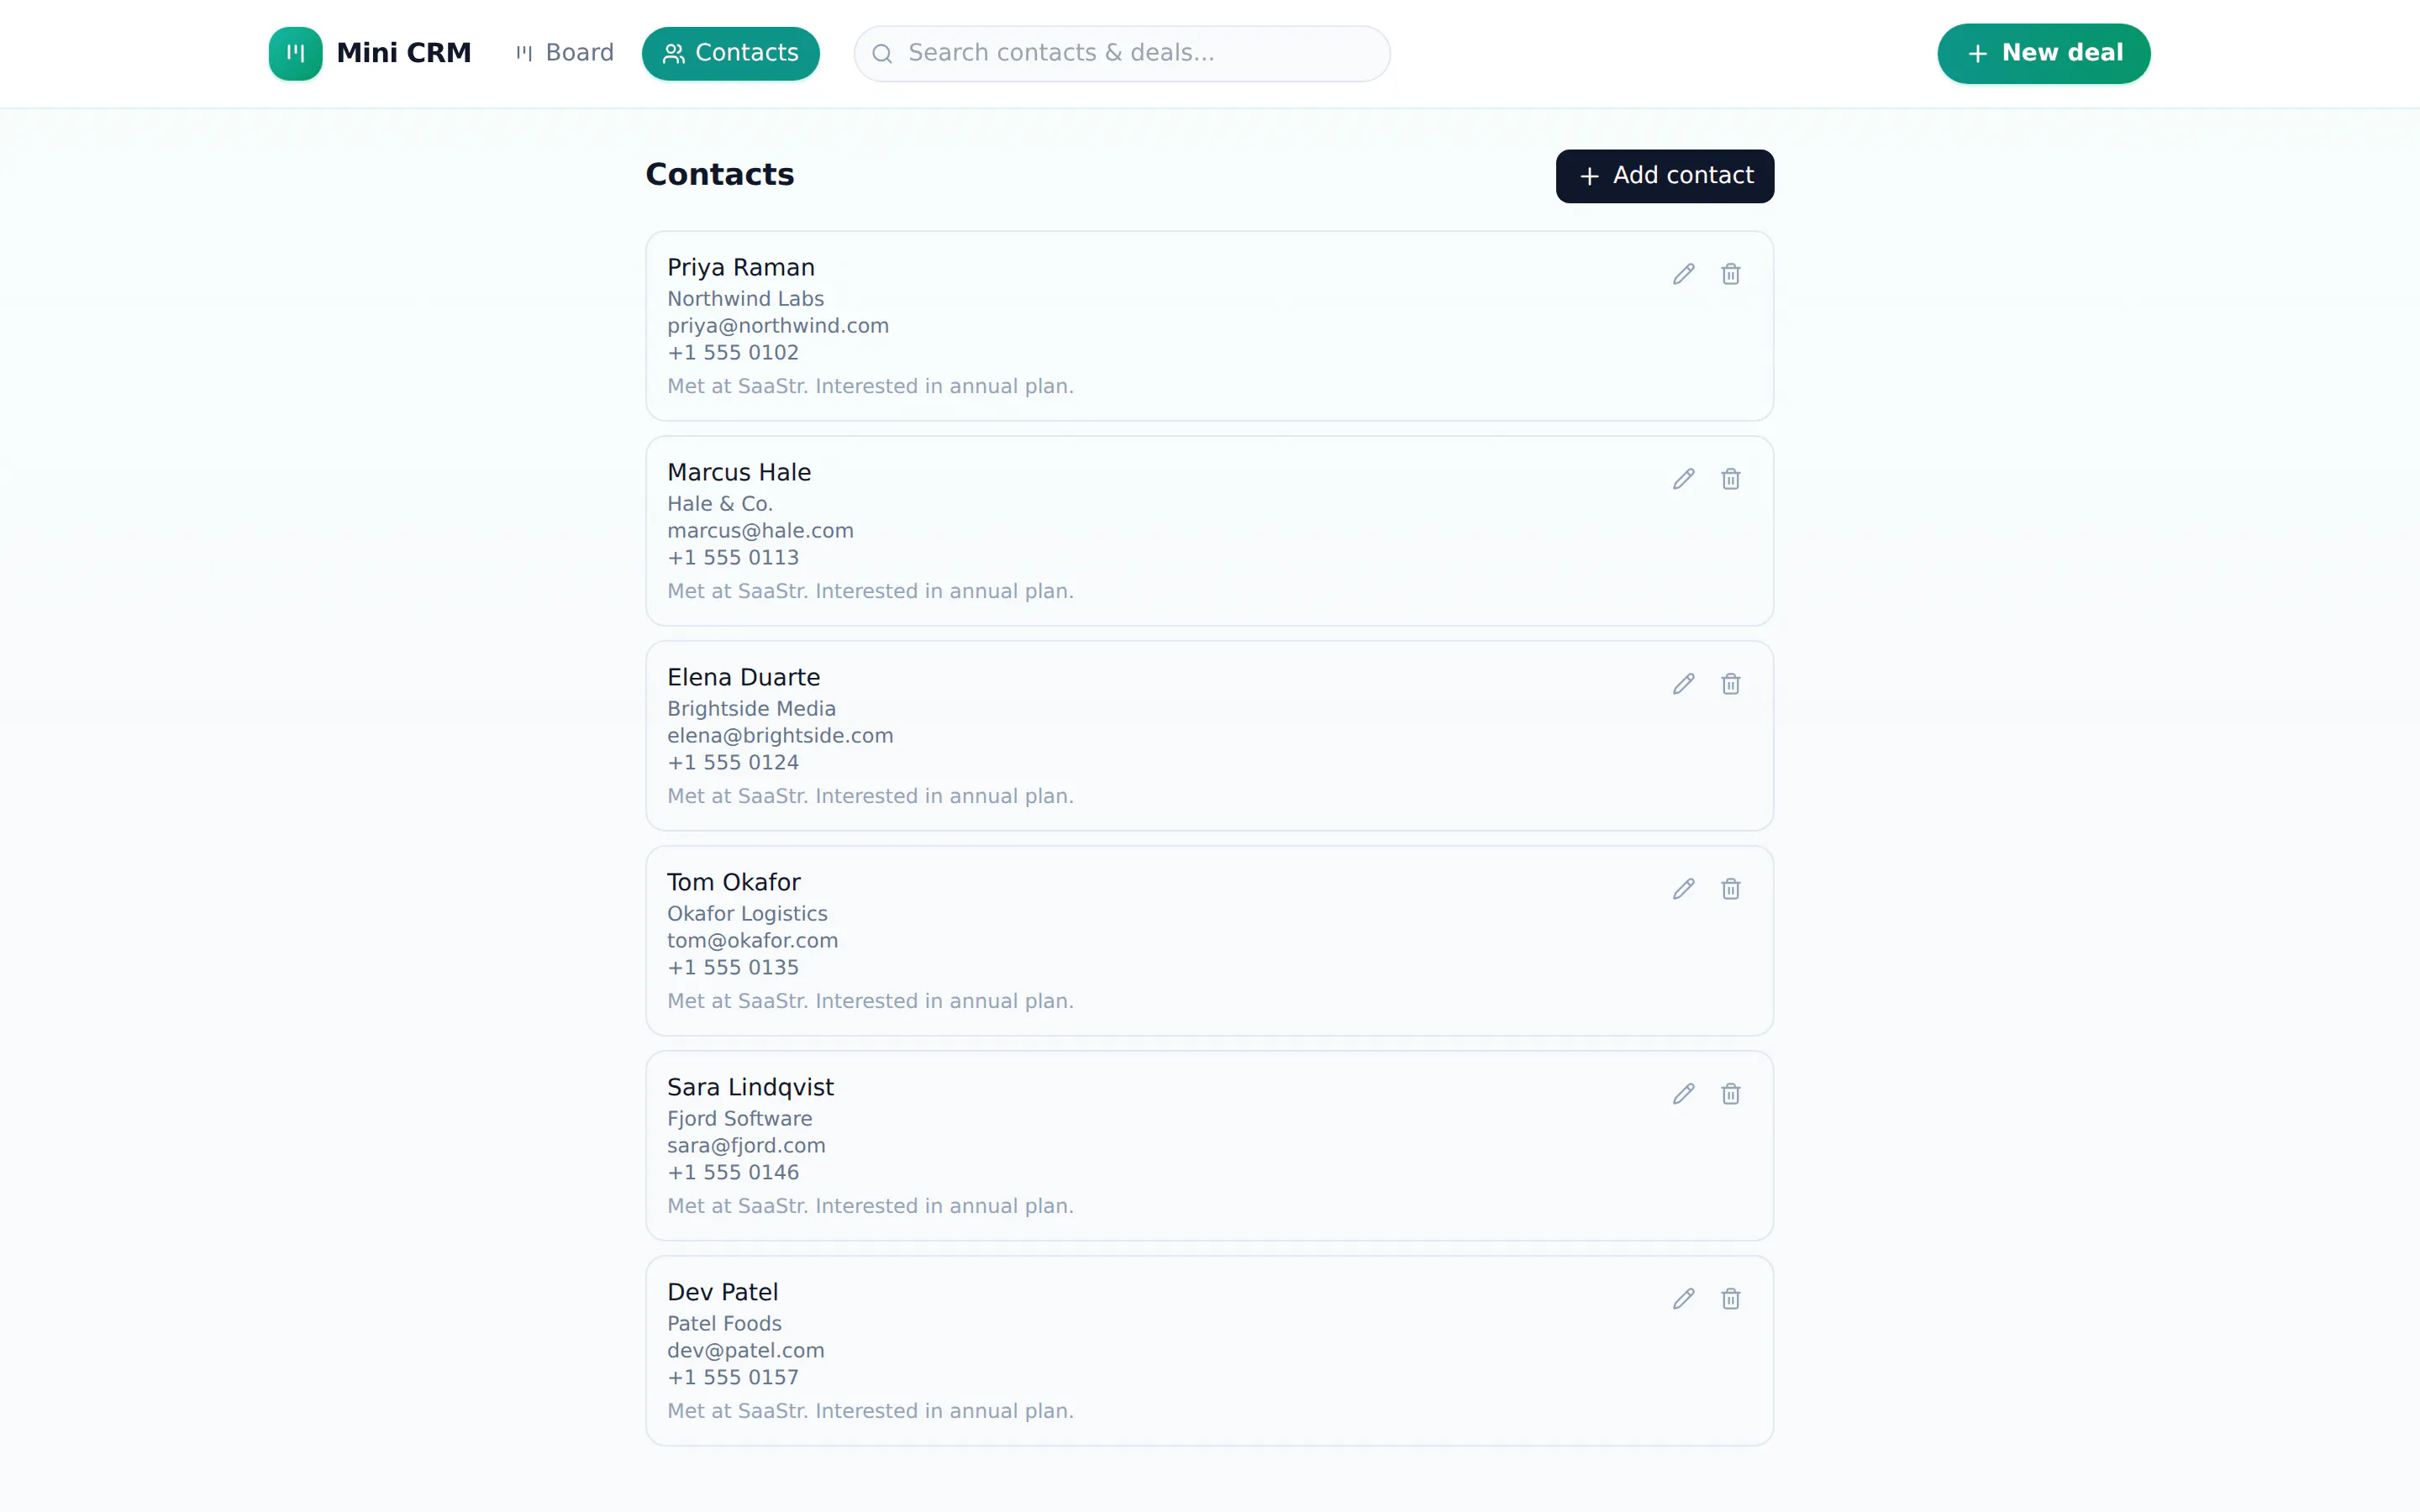Viewport: 2420px width, 1512px height.
Task: Click phone number +1 555 0113
Action: click(x=733, y=558)
